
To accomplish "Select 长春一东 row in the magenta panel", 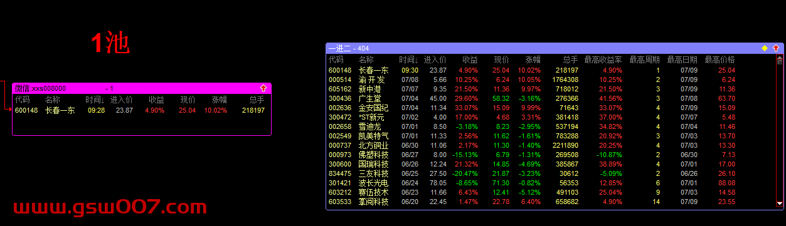I will (141, 111).
